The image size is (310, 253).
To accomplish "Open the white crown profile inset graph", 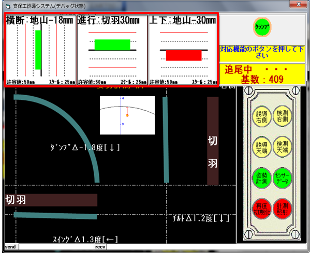I will pyautogui.click(x=127, y=115).
